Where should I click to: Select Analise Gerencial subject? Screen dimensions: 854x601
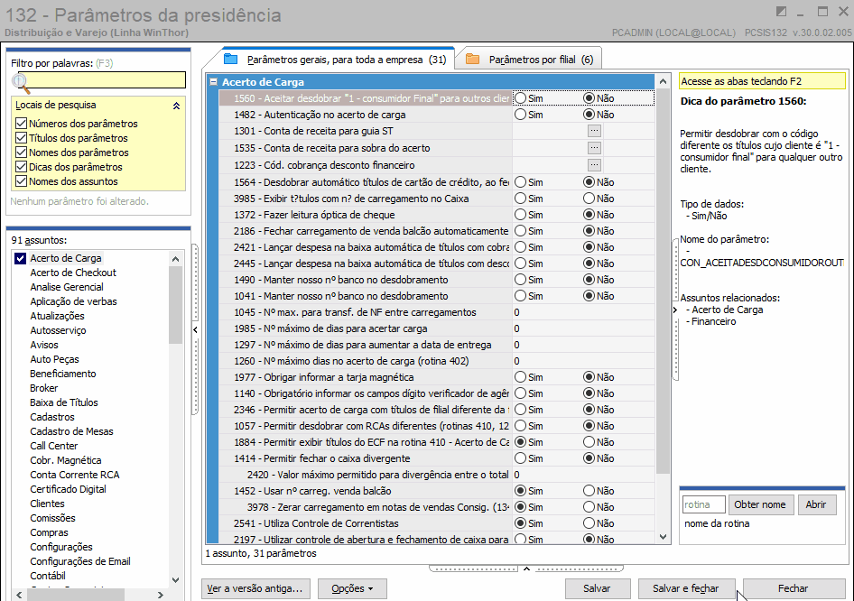click(67, 287)
